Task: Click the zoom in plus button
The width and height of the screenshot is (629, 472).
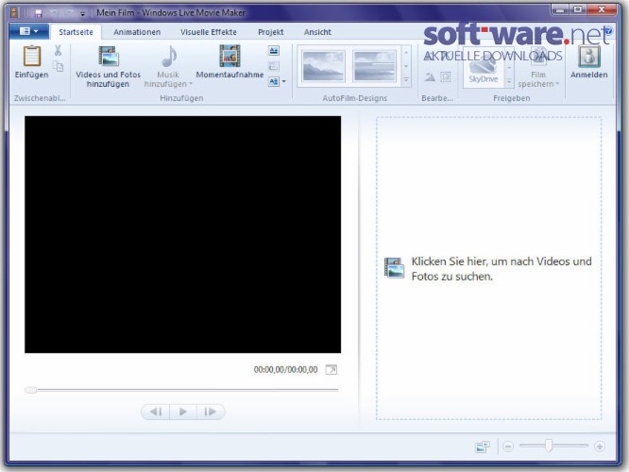Action: coord(600,447)
